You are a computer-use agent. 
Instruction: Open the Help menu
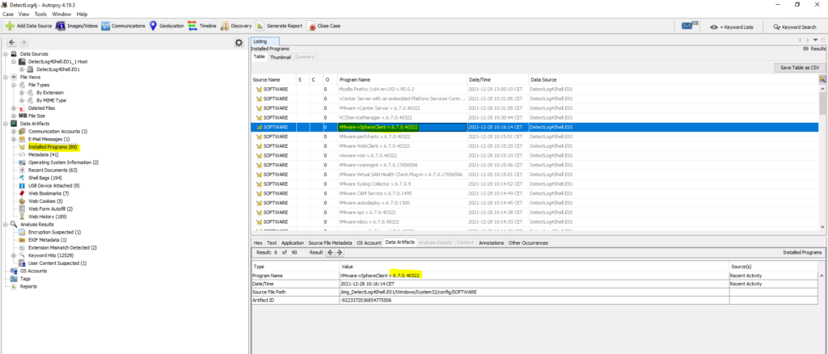point(82,15)
